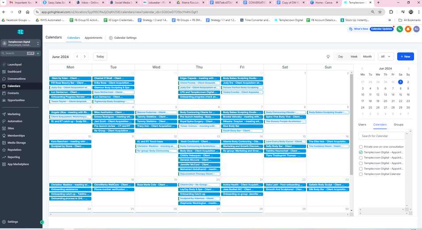Click Calendar Updates badge
The width and height of the screenshot is (422, 230).
point(382,29)
